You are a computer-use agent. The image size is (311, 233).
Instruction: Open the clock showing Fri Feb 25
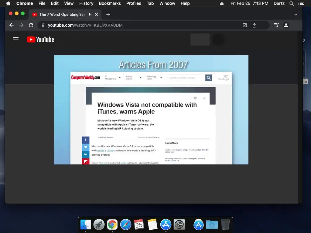coord(249,3)
